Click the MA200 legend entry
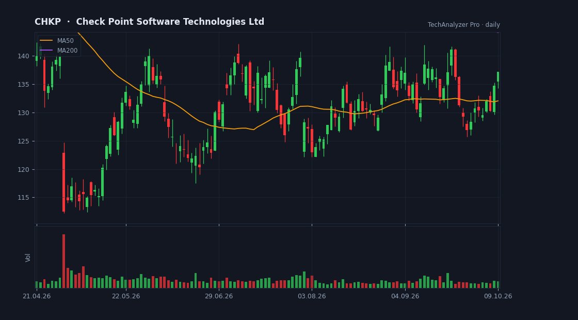The image size is (578, 320). (59, 50)
